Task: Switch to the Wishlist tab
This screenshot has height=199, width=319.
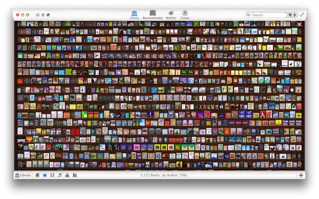Action: click(171, 15)
